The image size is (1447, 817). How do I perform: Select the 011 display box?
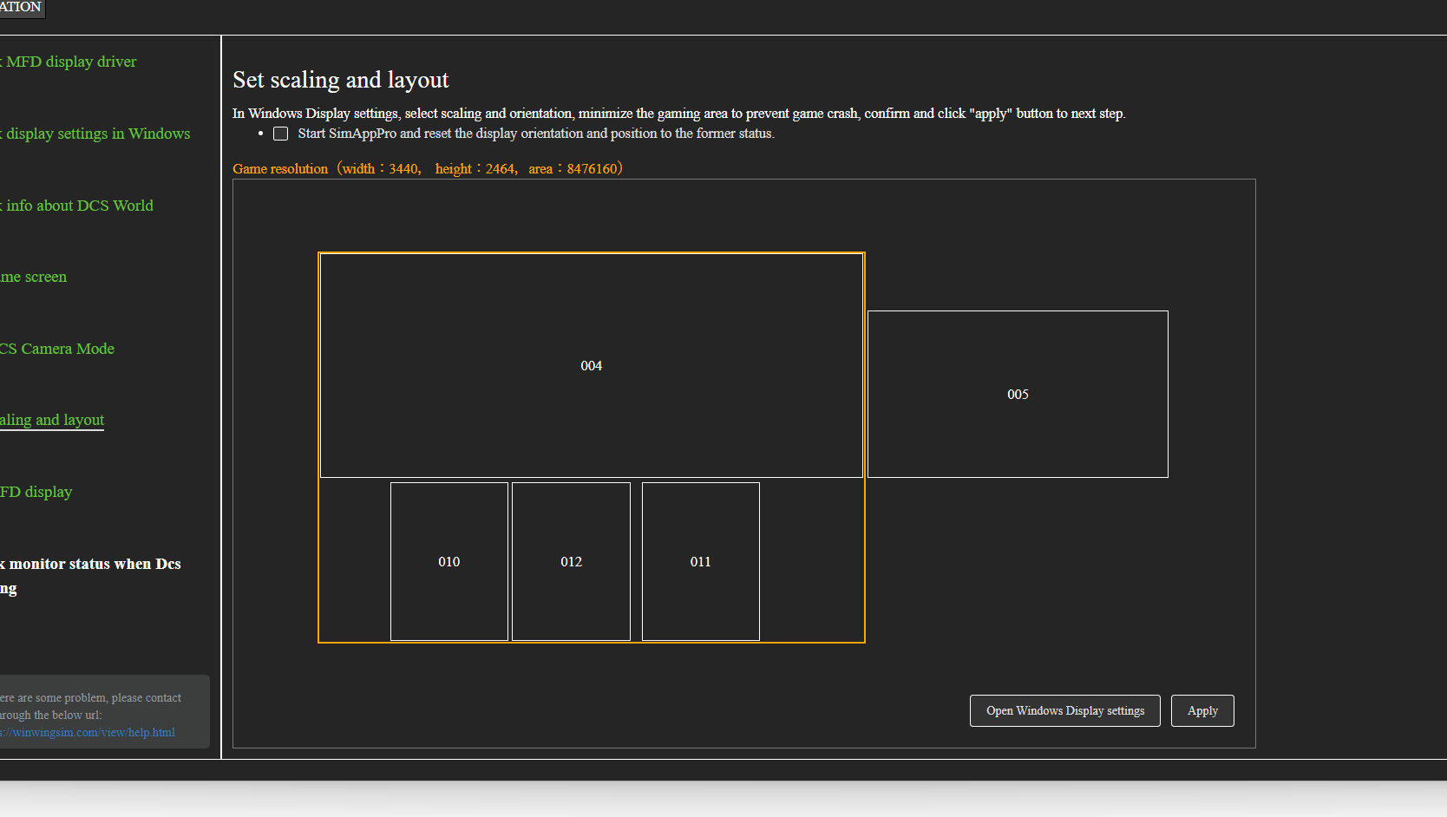coord(701,561)
